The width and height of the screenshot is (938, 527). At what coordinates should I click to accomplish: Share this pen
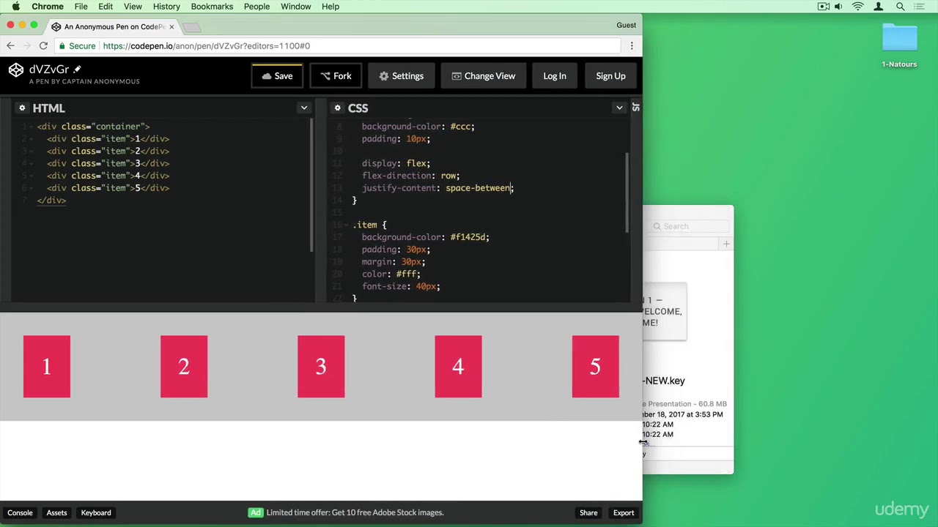pyautogui.click(x=588, y=513)
